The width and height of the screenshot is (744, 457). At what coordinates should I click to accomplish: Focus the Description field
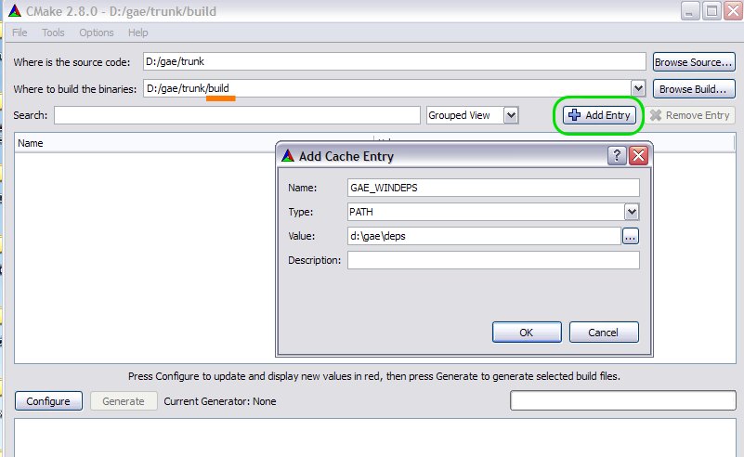click(x=493, y=260)
